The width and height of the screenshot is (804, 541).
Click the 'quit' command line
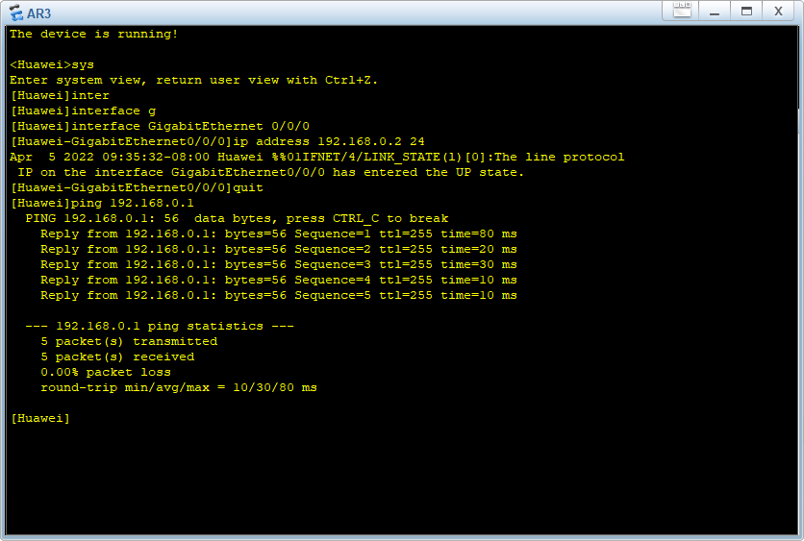click(137, 188)
